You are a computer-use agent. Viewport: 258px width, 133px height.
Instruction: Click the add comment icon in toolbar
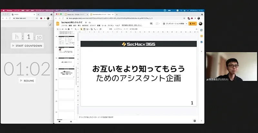click(101, 29)
